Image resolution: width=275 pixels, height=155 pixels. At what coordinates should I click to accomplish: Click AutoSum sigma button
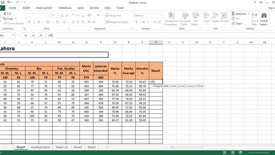239,14
